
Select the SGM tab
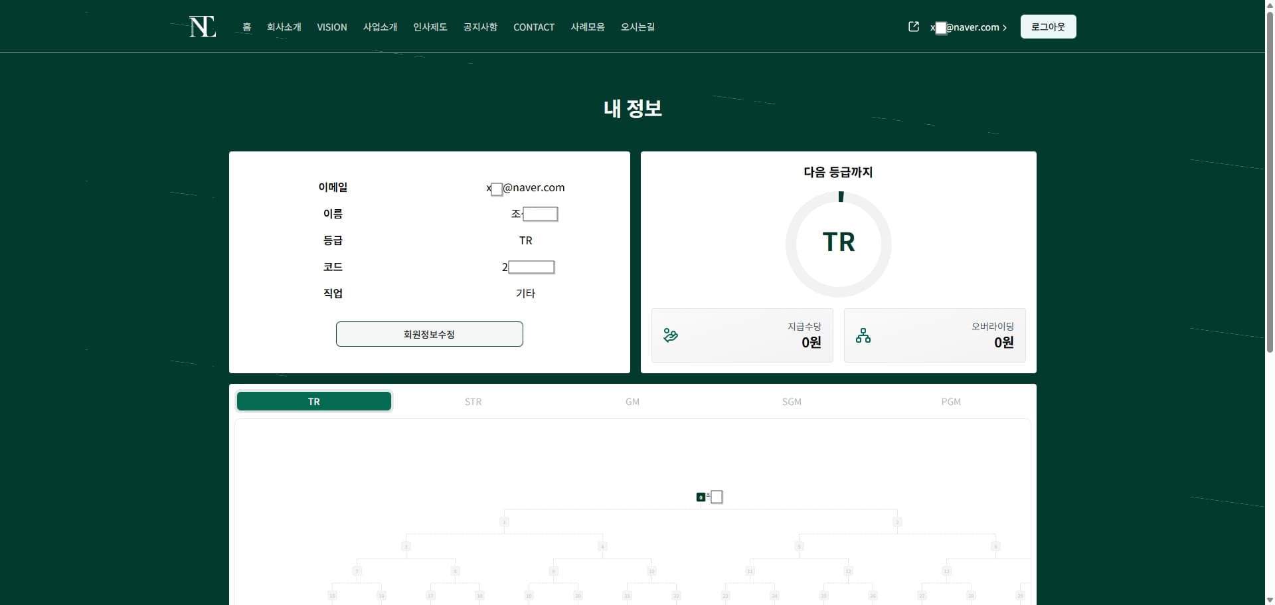[x=792, y=401]
